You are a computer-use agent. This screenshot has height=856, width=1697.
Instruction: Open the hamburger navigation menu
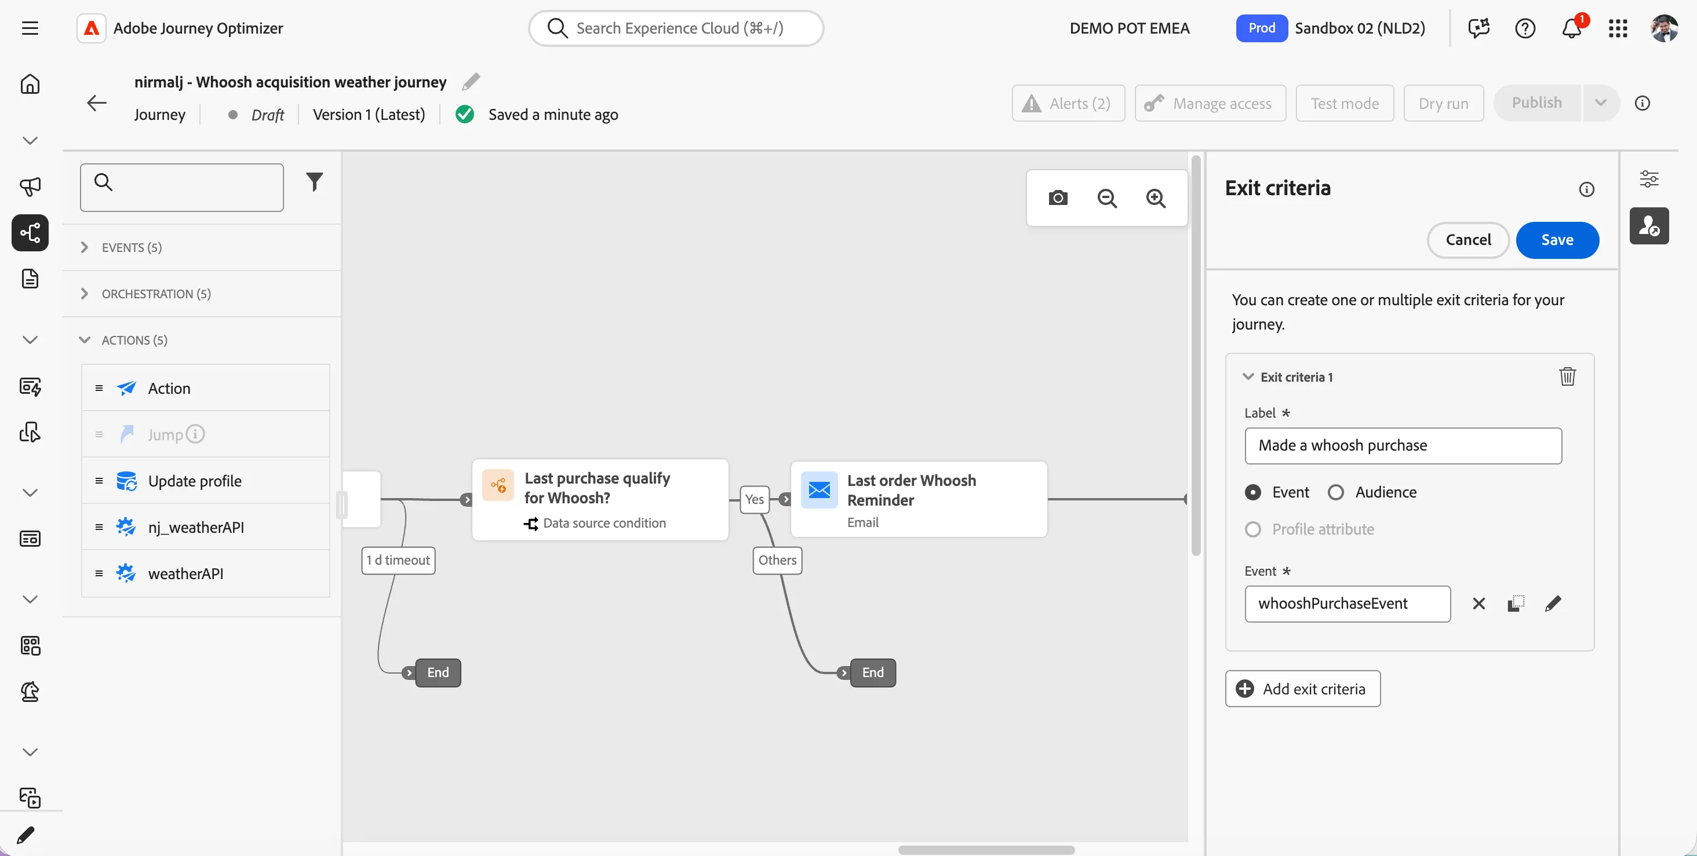[x=30, y=28]
